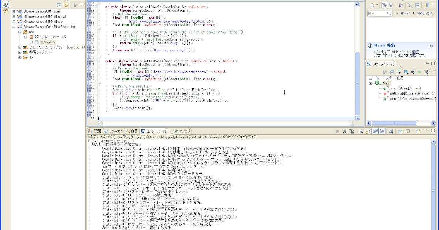The image size is (439, 230).
Task: Expand the Main.java tree node
Action: (x=32, y=42)
